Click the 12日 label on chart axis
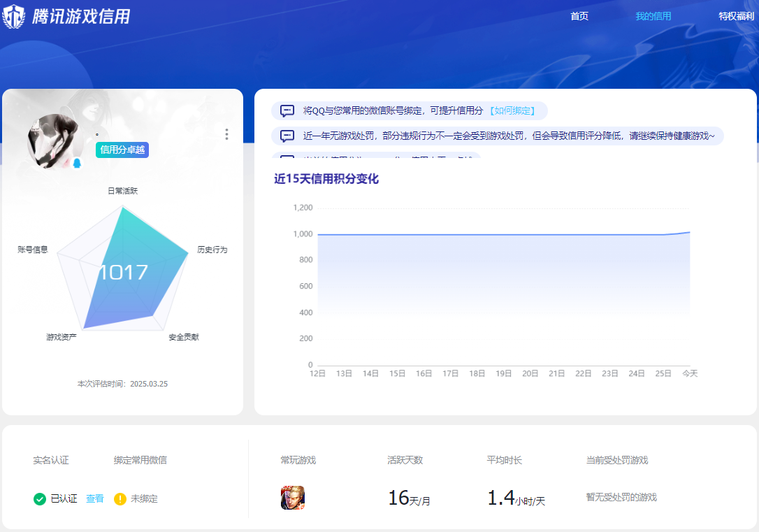This screenshot has height=532, width=759. point(317,373)
